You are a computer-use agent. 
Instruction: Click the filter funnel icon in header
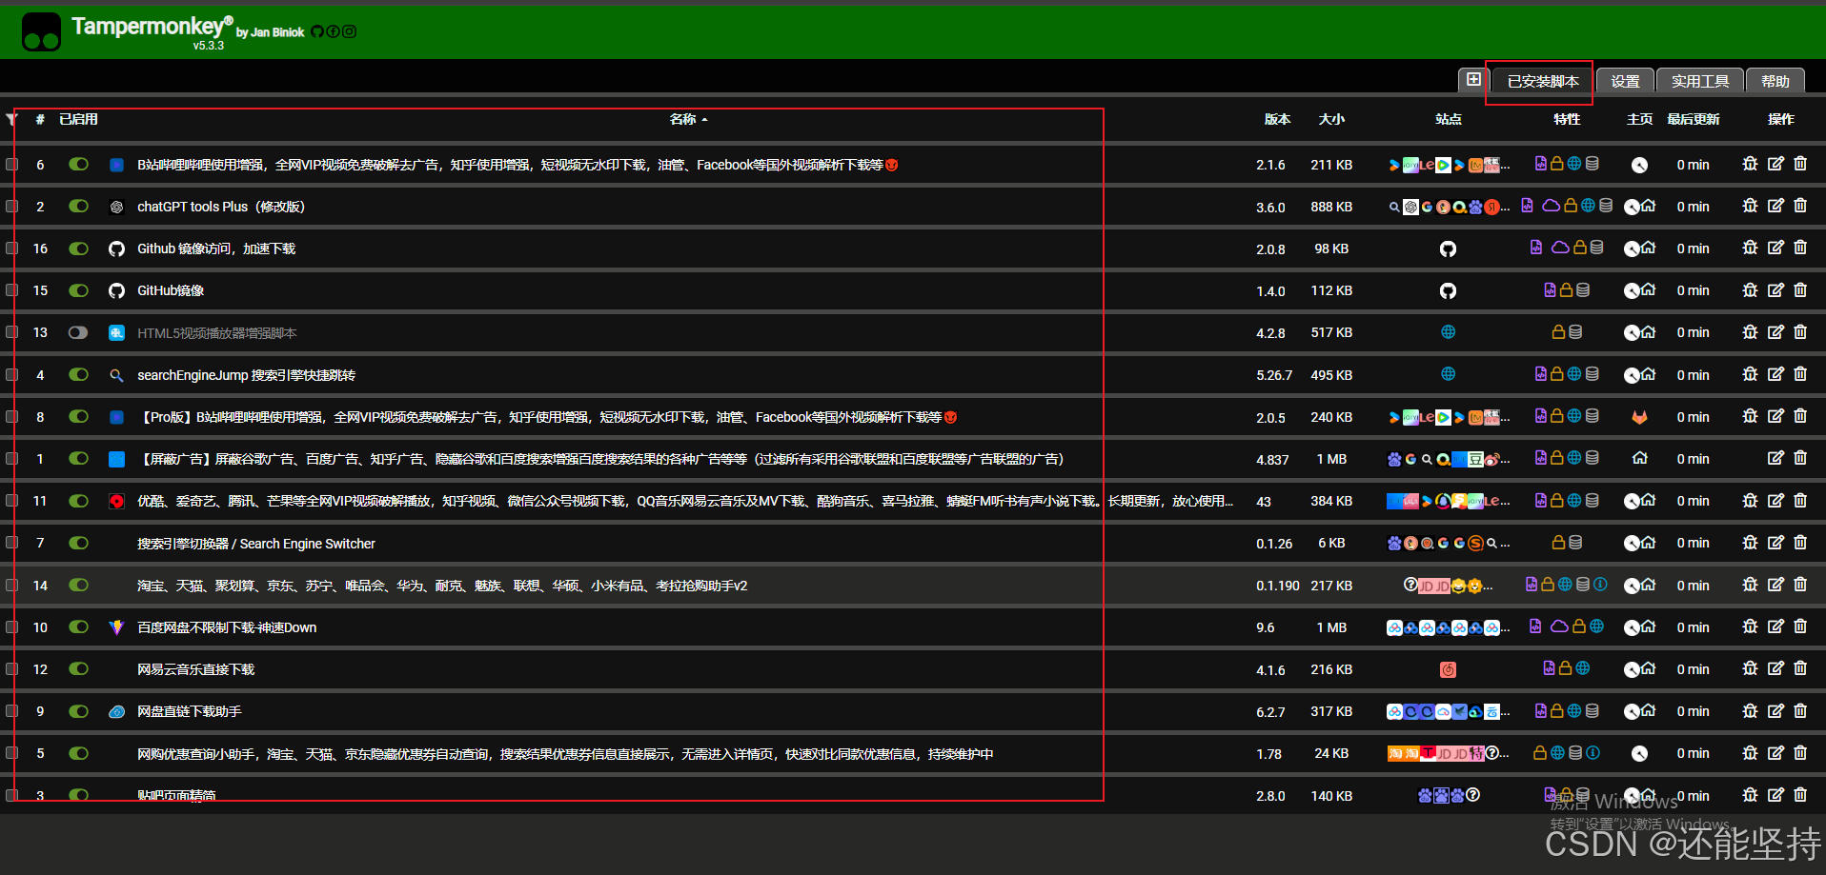[x=12, y=119]
